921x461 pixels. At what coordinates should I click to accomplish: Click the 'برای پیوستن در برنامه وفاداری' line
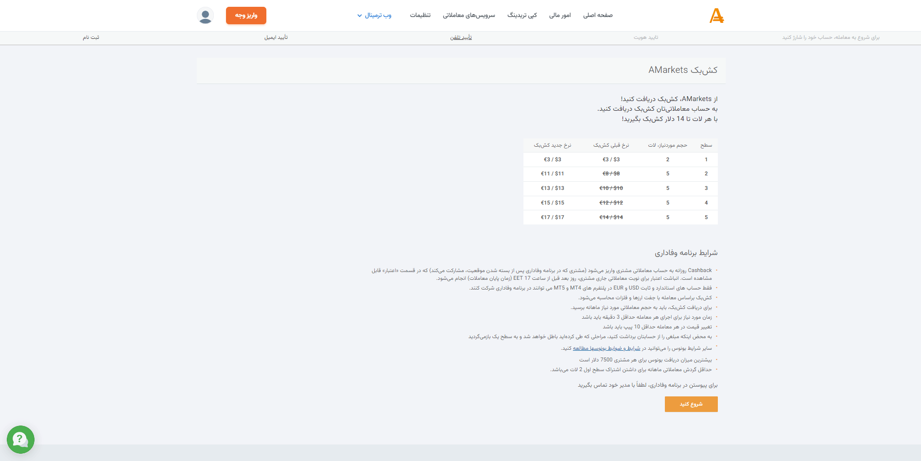point(647,385)
